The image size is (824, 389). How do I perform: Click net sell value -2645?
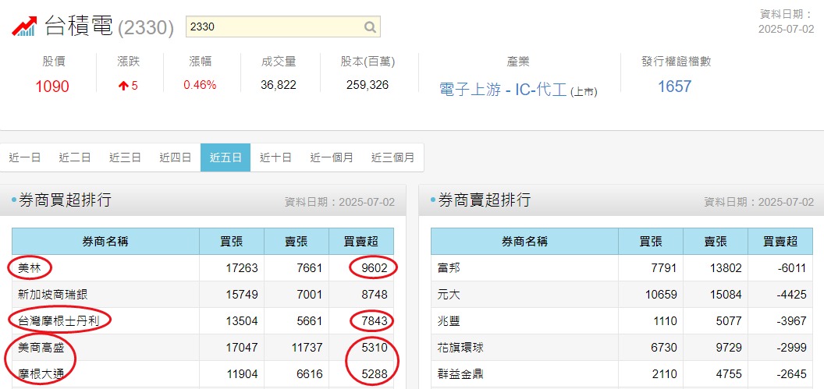(x=791, y=374)
